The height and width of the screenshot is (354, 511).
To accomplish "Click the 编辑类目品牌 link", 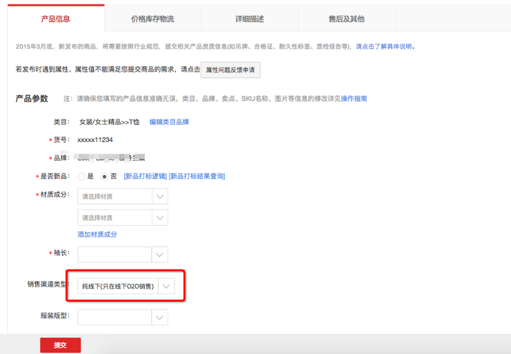I will point(169,122).
